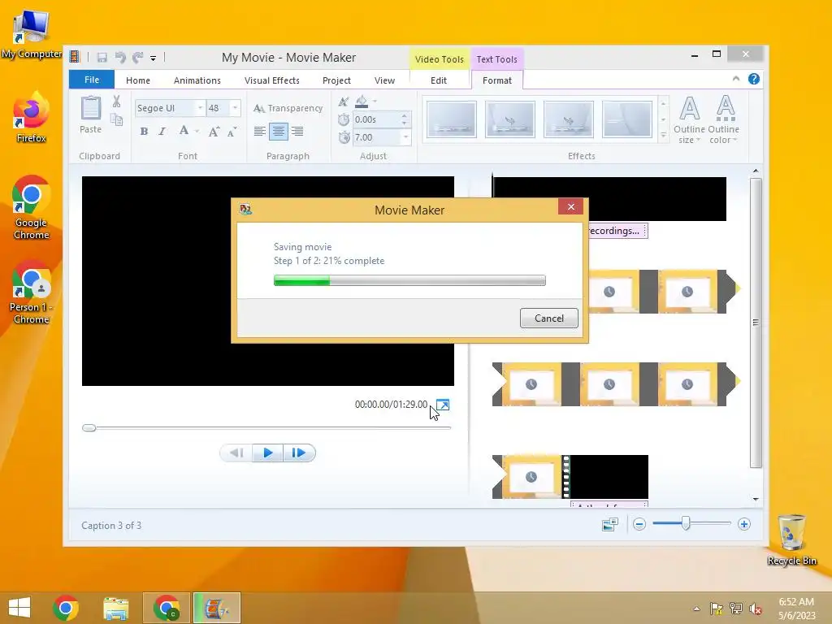Toggle Italic text formatting

point(162,131)
